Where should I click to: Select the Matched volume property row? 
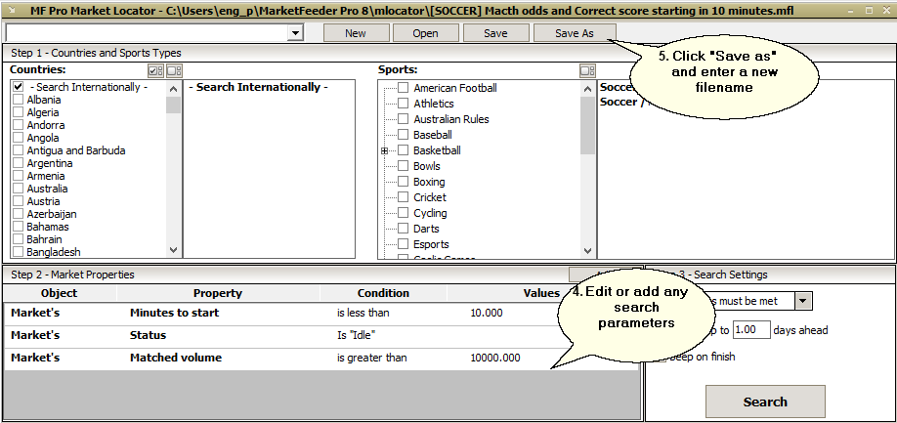pos(320,359)
